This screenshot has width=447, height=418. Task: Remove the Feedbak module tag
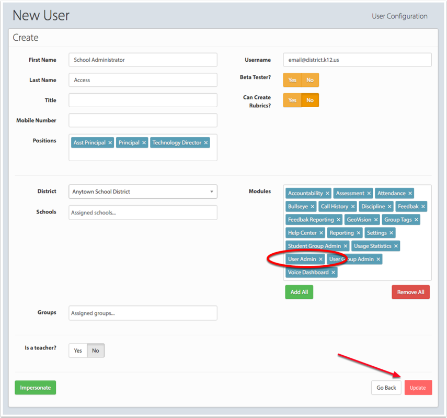coord(423,207)
